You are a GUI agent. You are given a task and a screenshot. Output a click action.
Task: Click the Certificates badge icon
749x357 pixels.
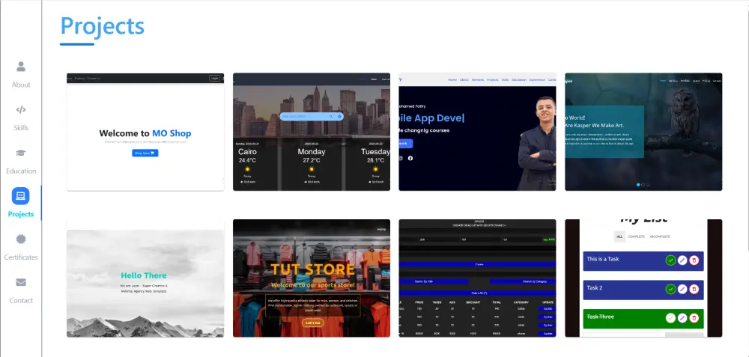pyautogui.click(x=21, y=239)
